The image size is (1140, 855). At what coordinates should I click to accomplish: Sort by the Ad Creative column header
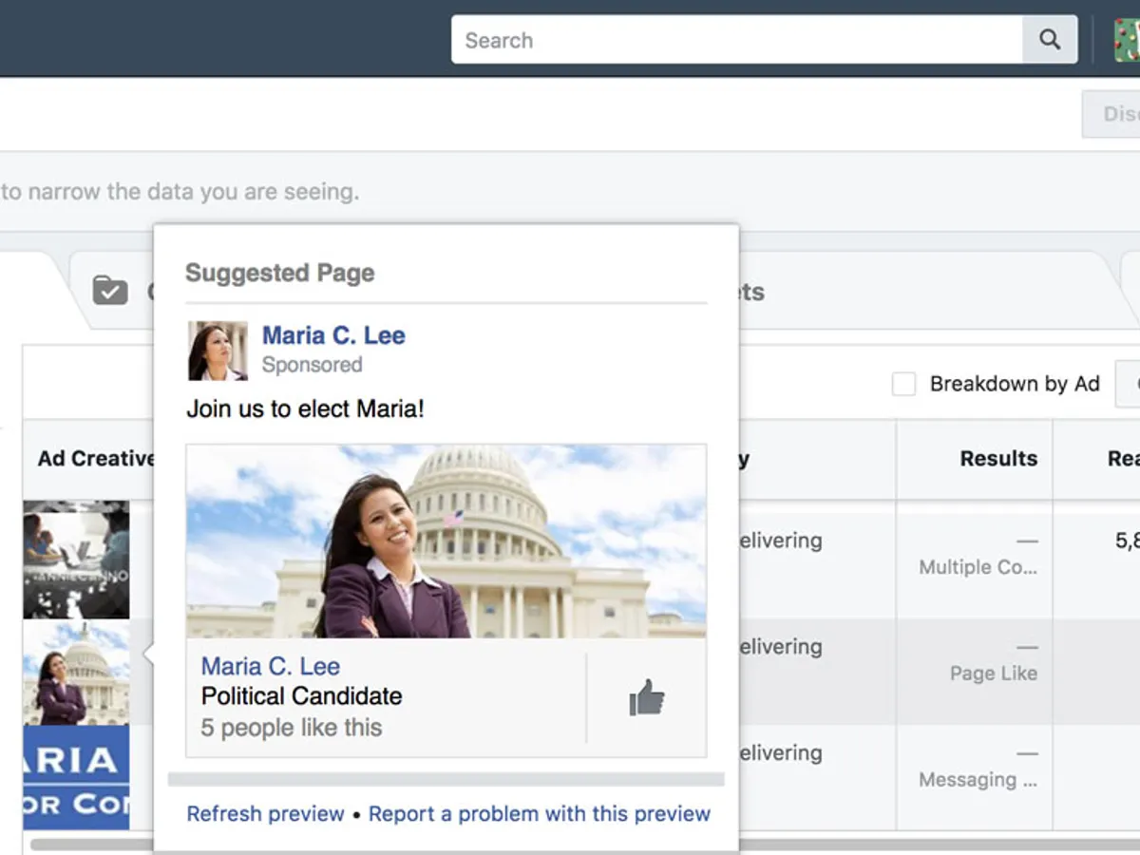point(95,459)
